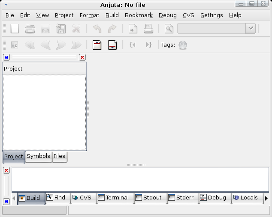The image size is (272, 217).
Task: Create a new file with toolbar icon
Action: tap(15, 29)
